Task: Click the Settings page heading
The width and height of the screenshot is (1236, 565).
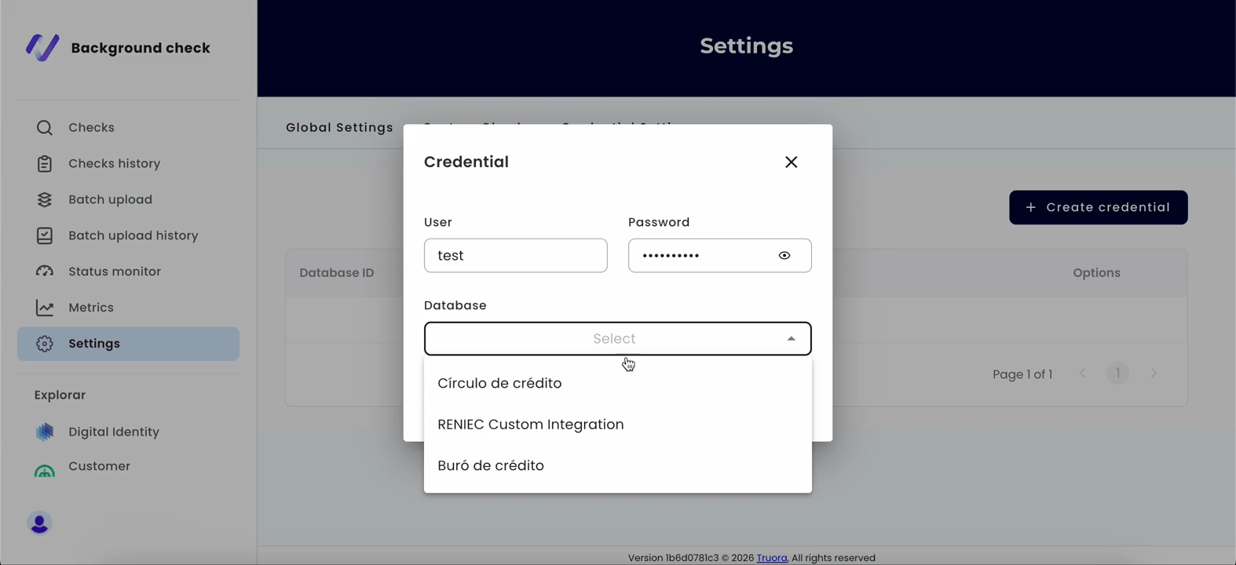Action: point(746,46)
